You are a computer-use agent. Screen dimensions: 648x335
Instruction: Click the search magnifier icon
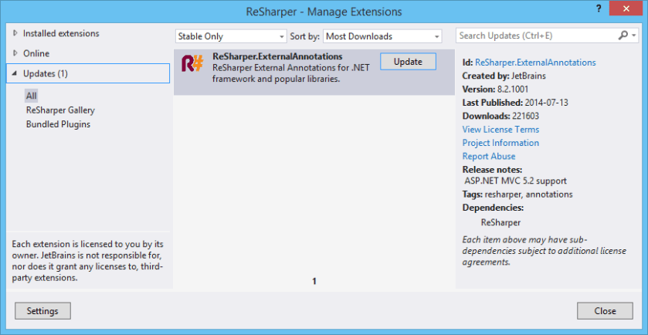pyautogui.click(x=623, y=36)
